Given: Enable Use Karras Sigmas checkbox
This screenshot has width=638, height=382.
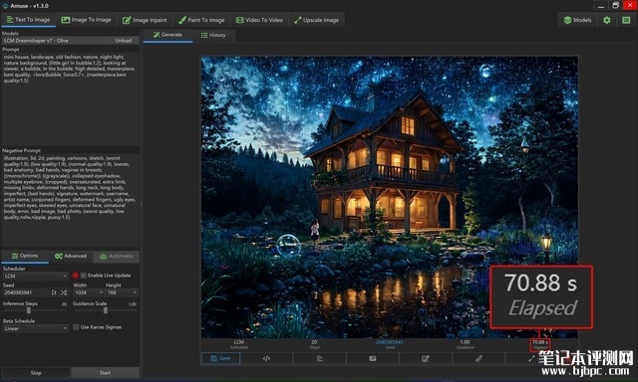Looking at the screenshot, I should (x=76, y=327).
